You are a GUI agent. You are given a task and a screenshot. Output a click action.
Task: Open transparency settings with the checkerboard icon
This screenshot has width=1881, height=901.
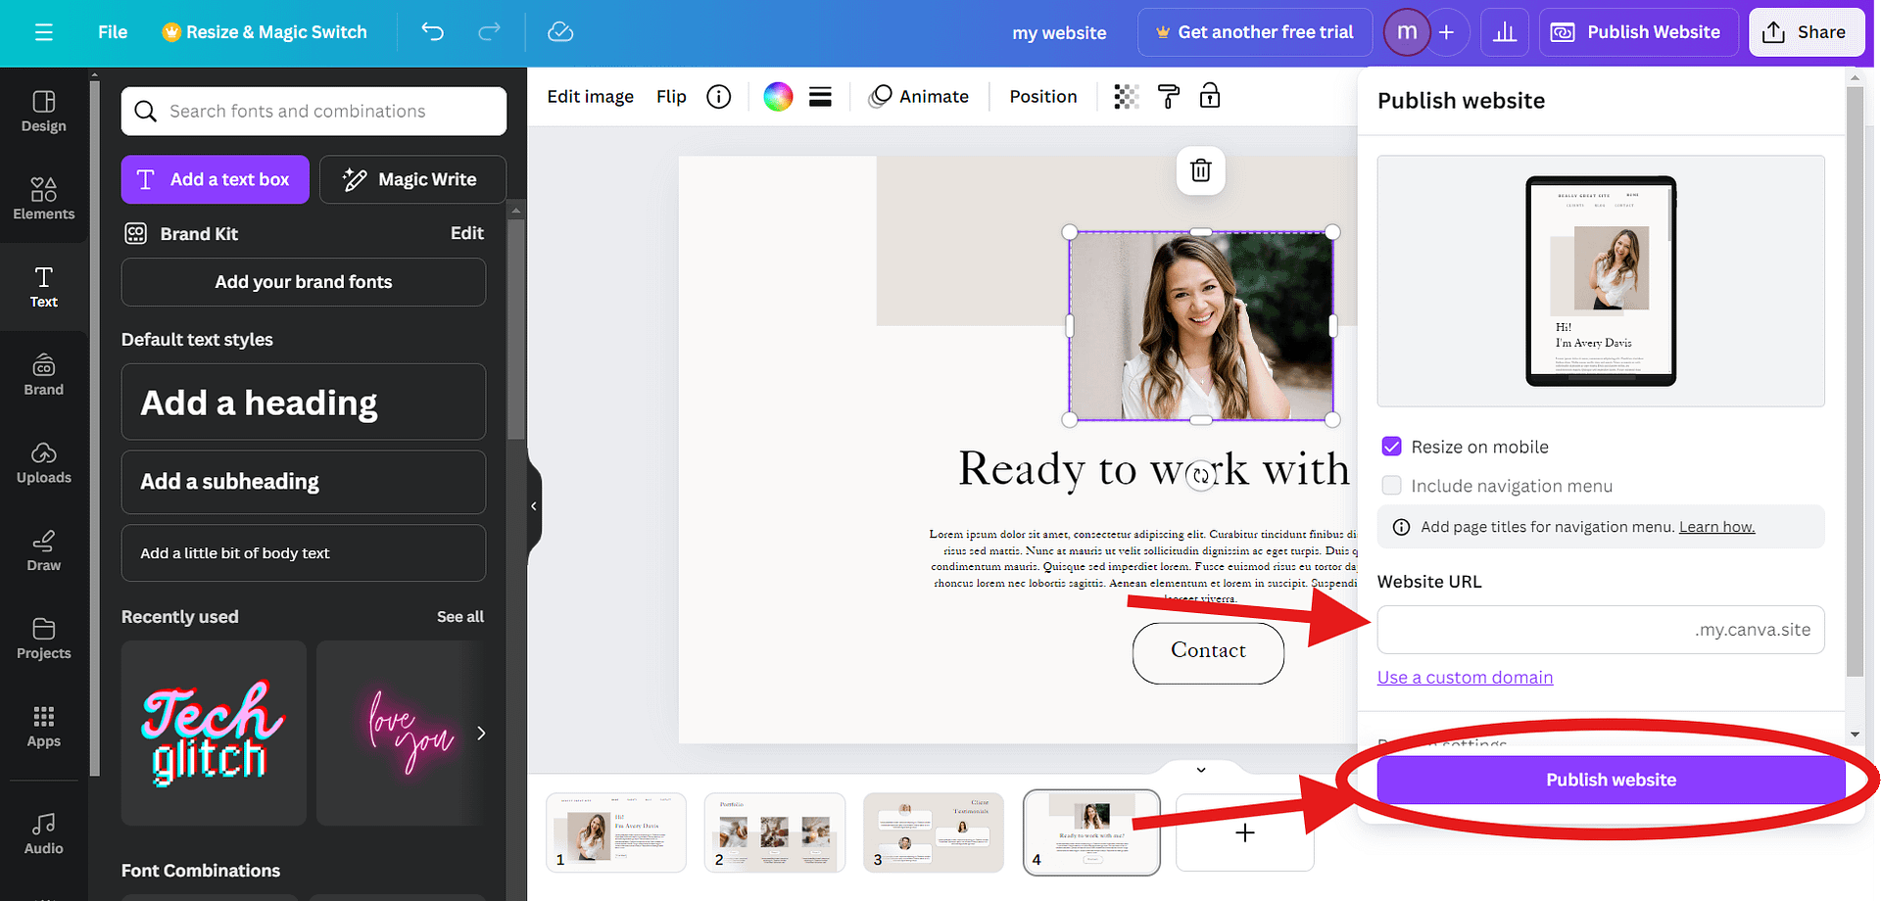[x=1125, y=96]
